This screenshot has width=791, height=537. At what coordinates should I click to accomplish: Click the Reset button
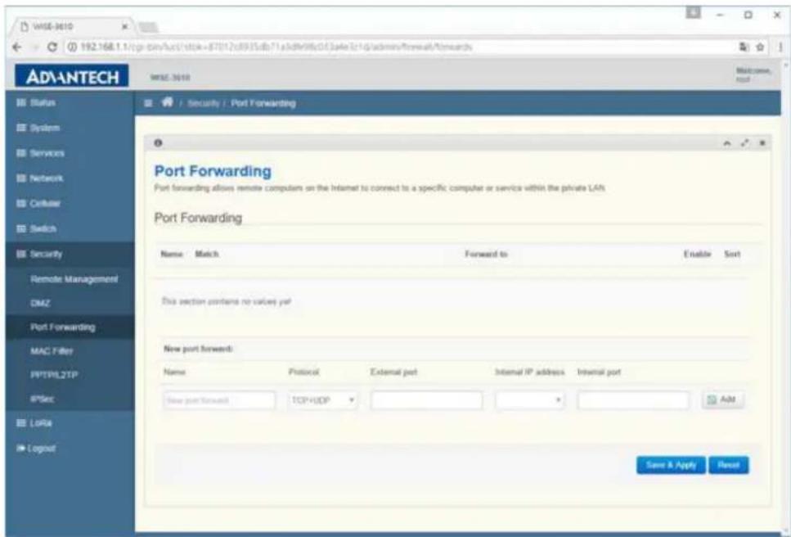pos(729,465)
